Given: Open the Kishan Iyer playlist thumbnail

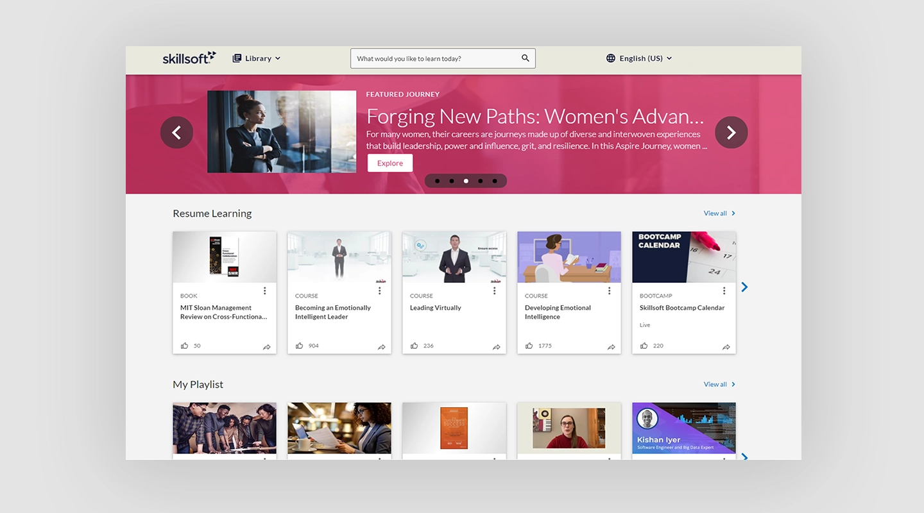Looking at the screenshot, I should tap(684, 428).
